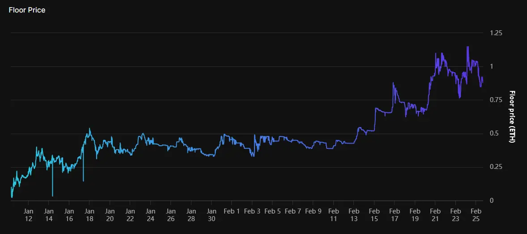
Task: Select Feb 17 on the date axis
Action: [395, 215]
